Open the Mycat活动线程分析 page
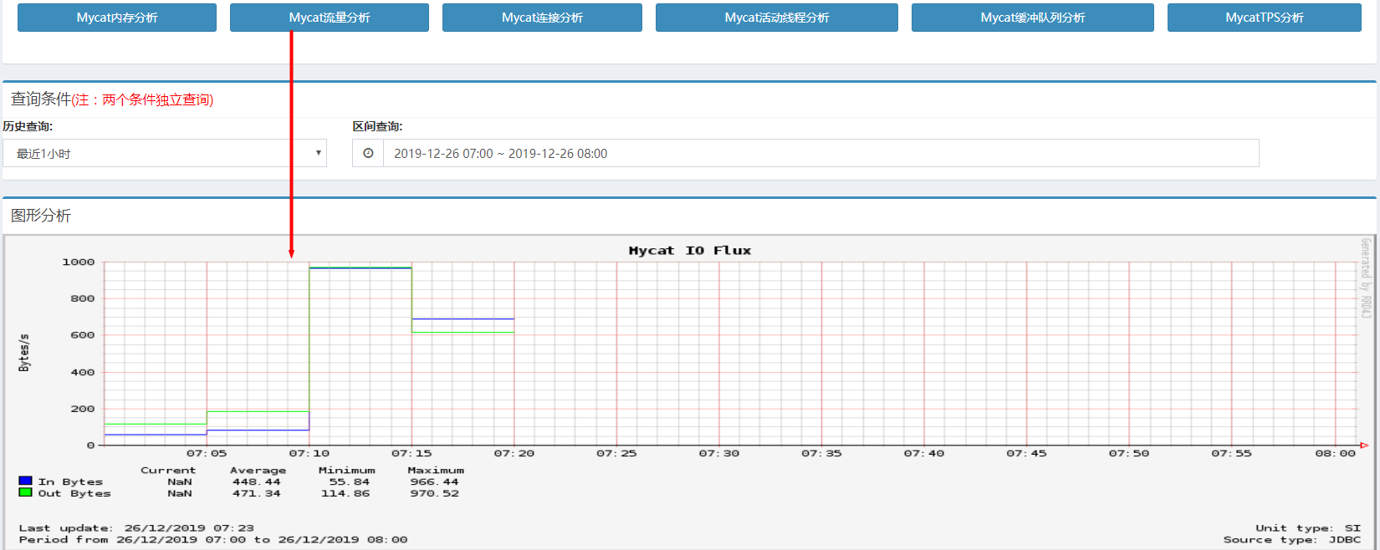 777,18
